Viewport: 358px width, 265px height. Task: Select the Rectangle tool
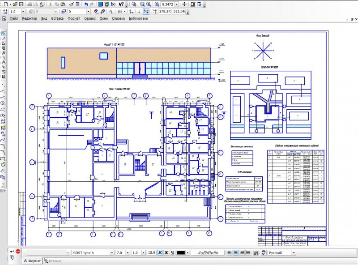pyautogui.click(x=3, y=158)
